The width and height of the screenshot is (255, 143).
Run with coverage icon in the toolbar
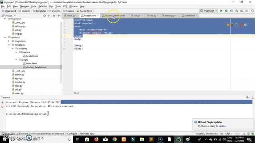tap(231, 11)
